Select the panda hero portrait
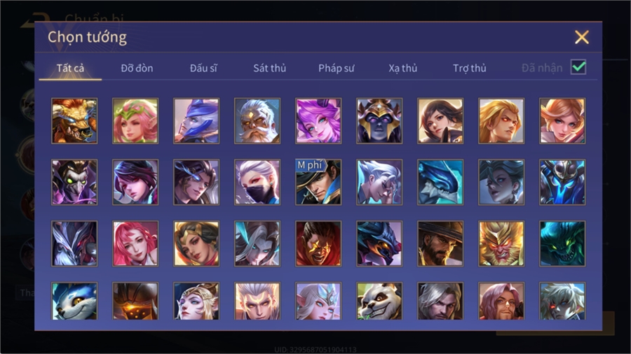The image size is (631, 354). coord(379,301)
